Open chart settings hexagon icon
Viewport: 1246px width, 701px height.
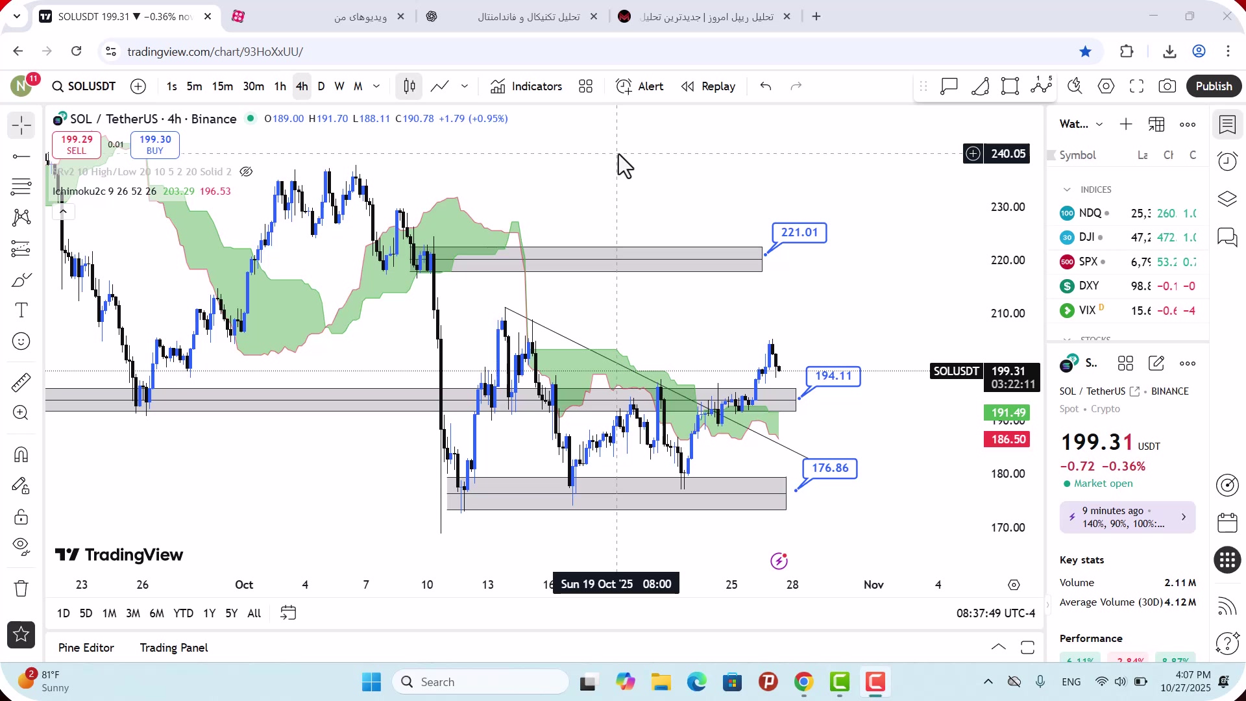pyautogui.click(x=1106, y=86)
